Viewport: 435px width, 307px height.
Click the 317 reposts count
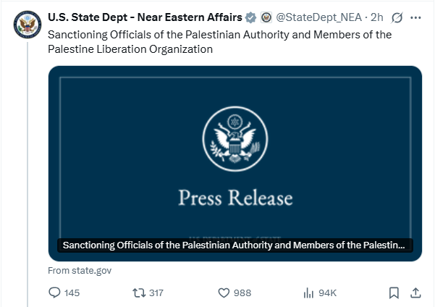[156, 293]
